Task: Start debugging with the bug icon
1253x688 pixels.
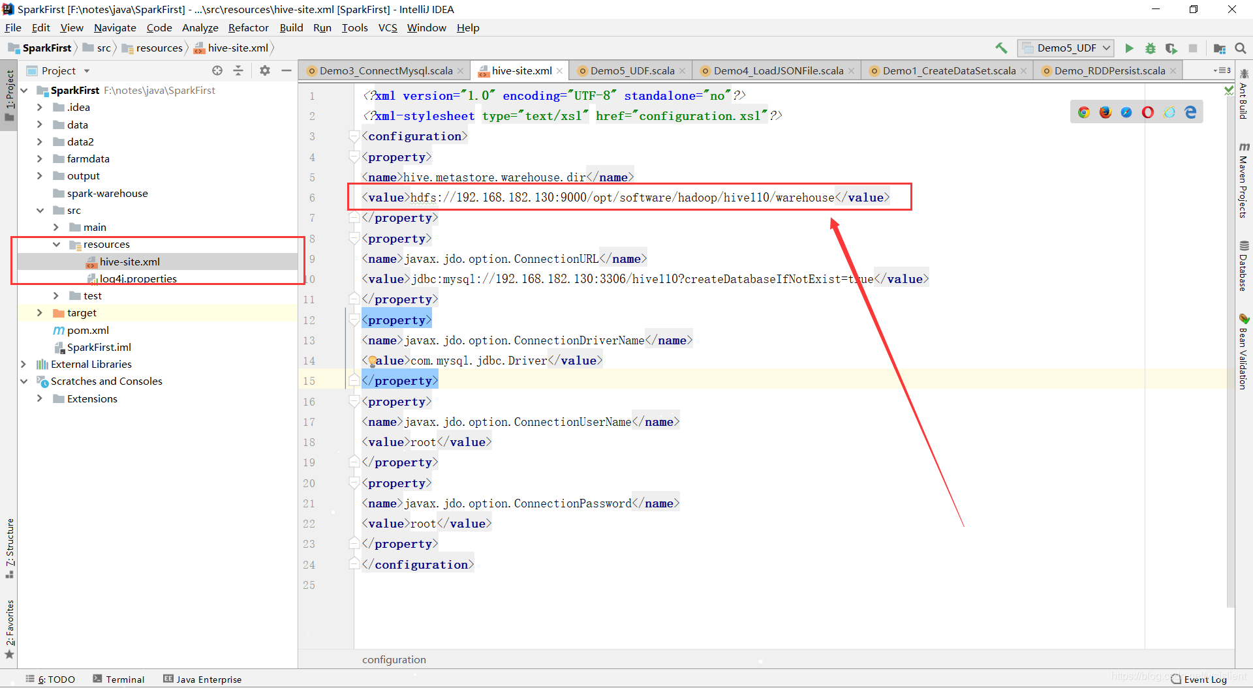Action: coord(1151,48)
